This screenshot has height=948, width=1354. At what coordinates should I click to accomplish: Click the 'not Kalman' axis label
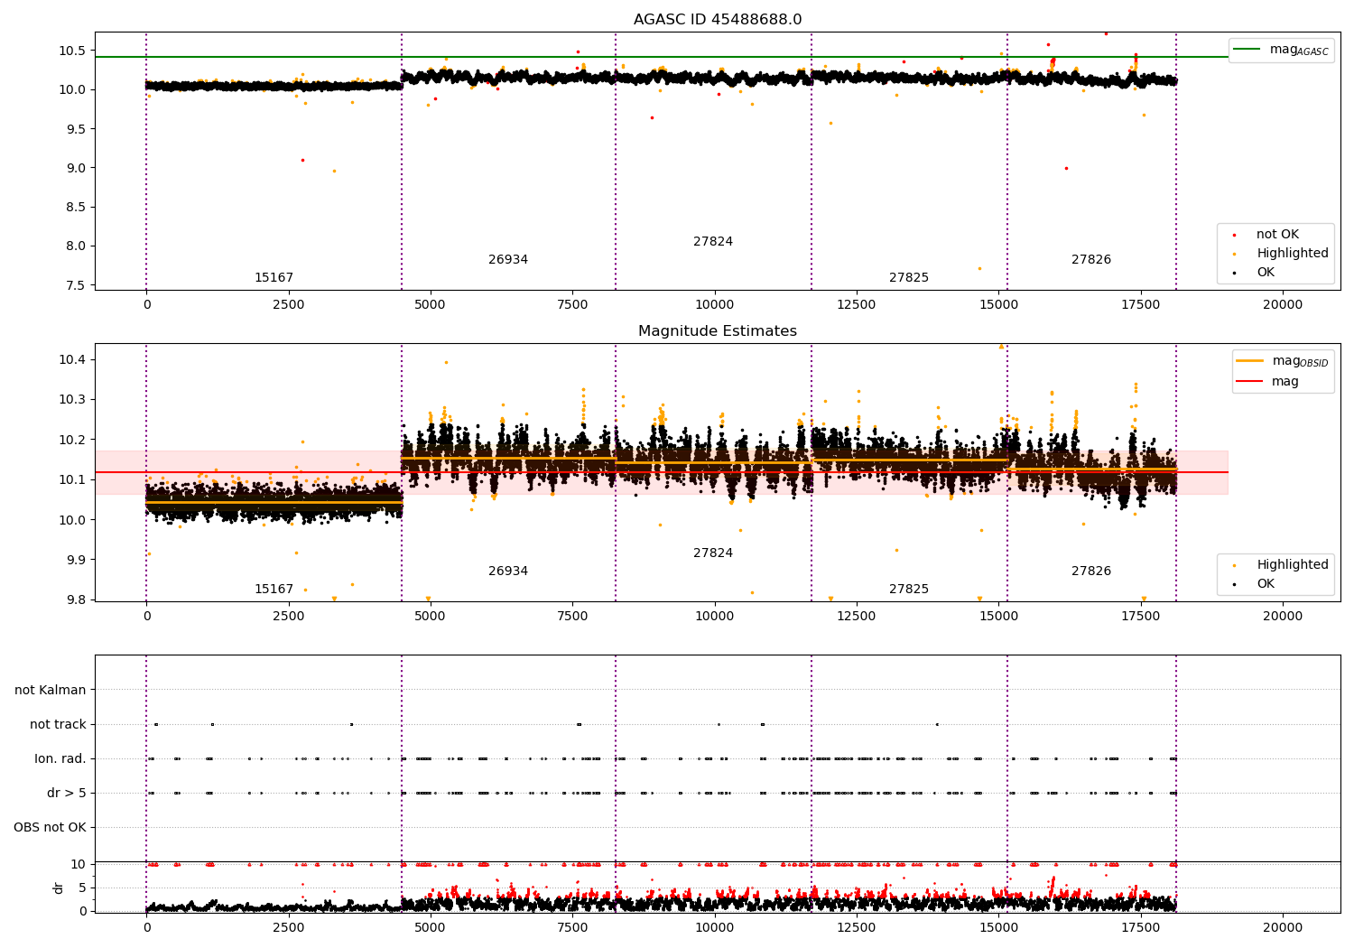[x=51, y=690]
